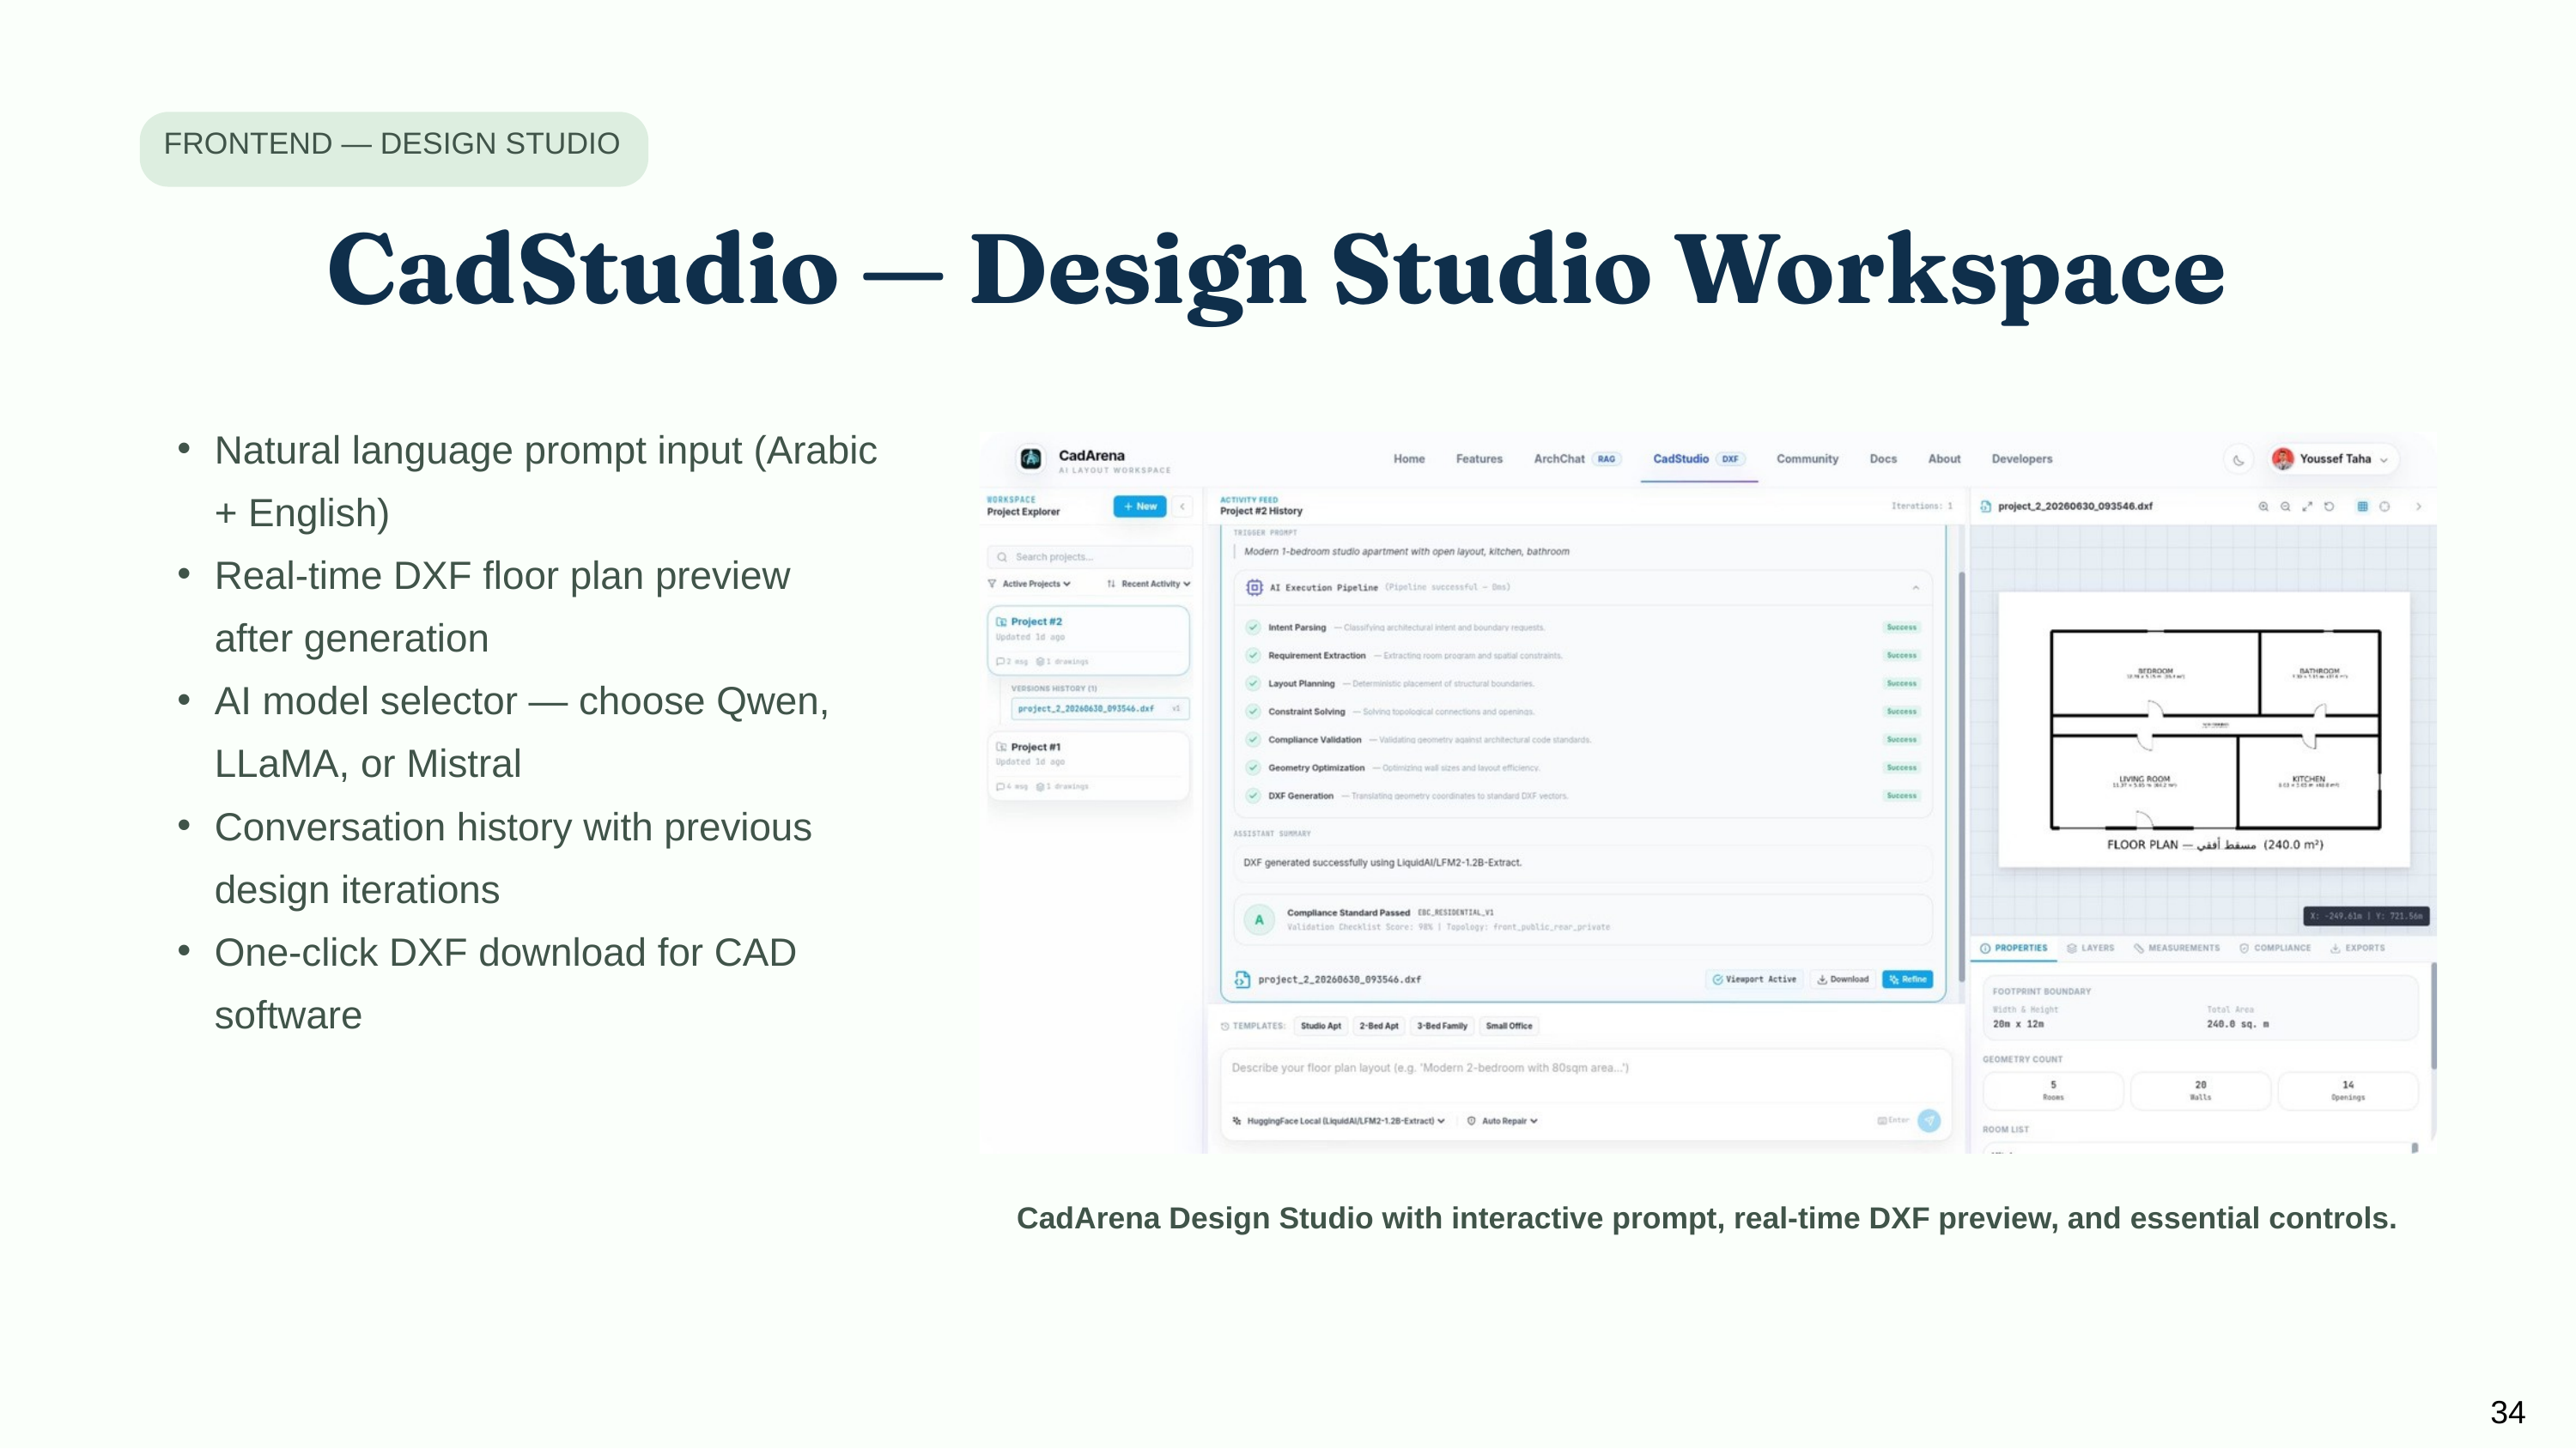Reset the viewport rotation icon
Image resolution: width=2576 pixels, height=1449 pixels.
2329,507
